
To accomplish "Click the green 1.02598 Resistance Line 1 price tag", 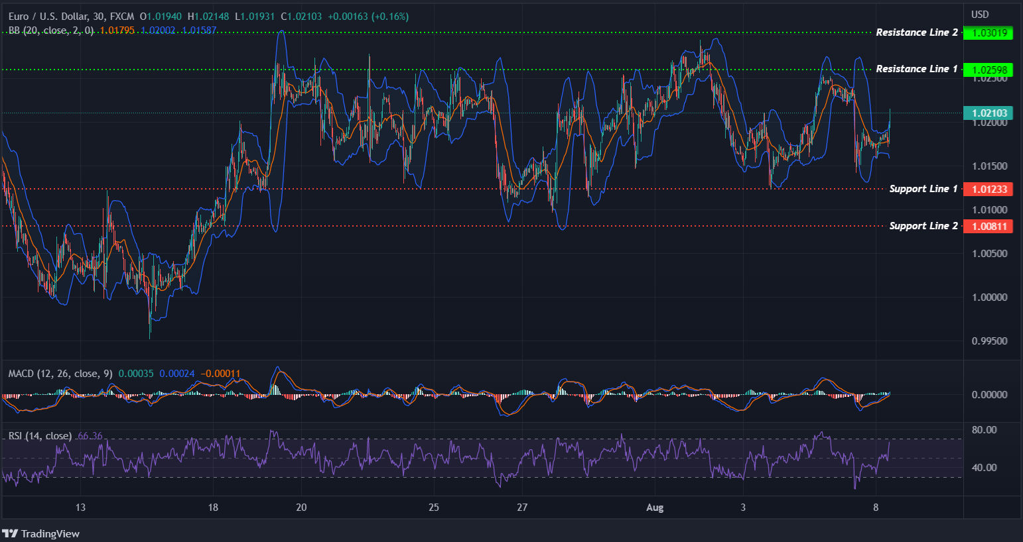I will (989, 69).
